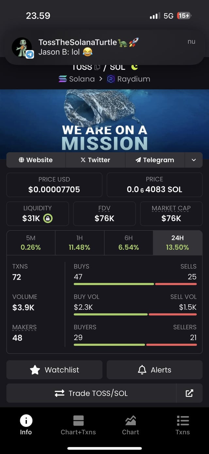This screenshot has height=454, width=209.
Task: Tap the liquidity lock icon
Action: coord(48,218)
